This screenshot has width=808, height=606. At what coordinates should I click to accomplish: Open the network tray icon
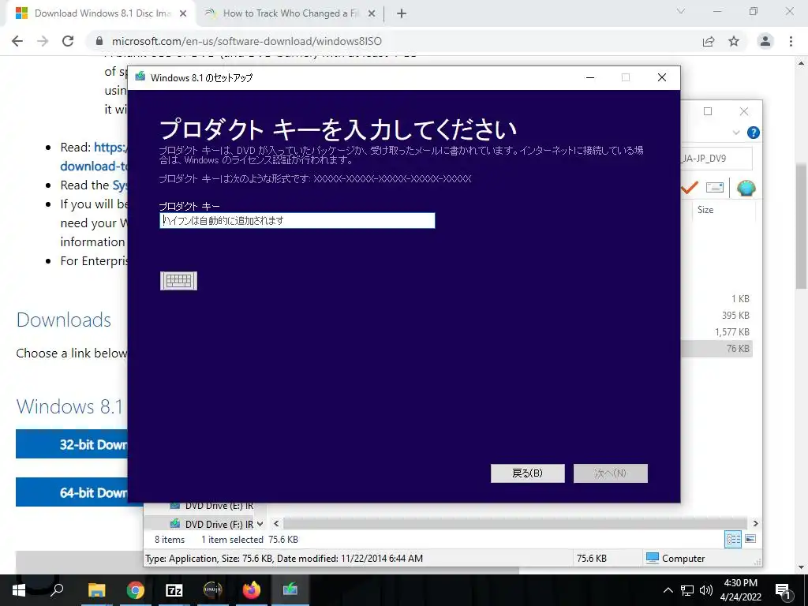tap(686, 590)
